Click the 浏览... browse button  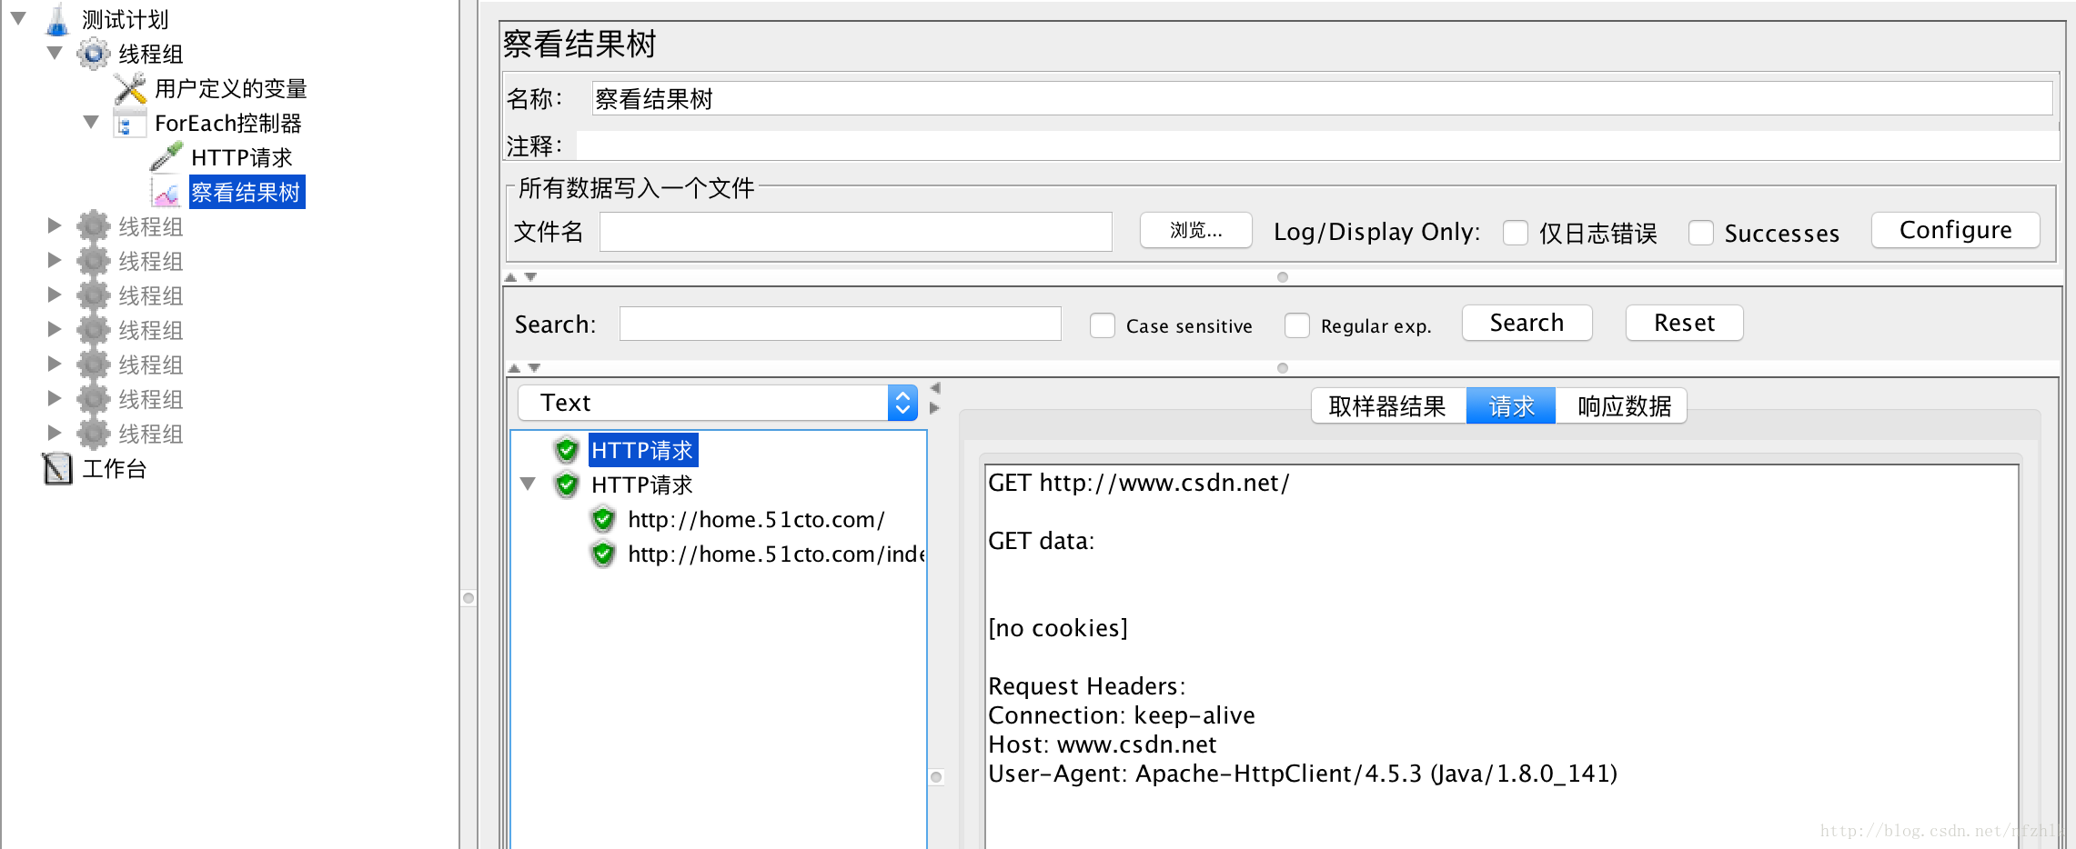click(1196, 231)
